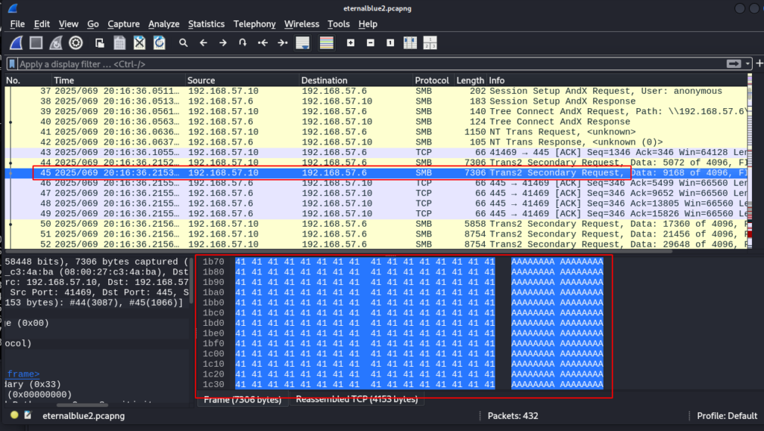
Task: Sort by the Destination column header
Action: coord(356,81)
